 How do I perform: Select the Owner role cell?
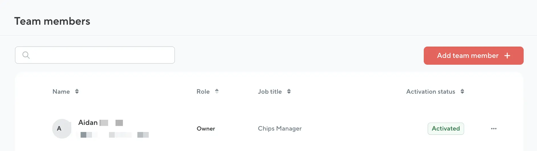click(x=206, y=129)
